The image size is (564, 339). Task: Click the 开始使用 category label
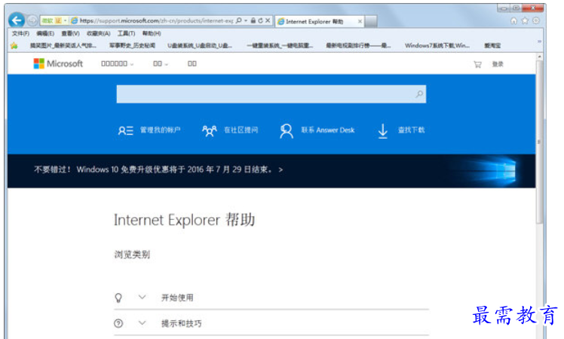point(177,298)
